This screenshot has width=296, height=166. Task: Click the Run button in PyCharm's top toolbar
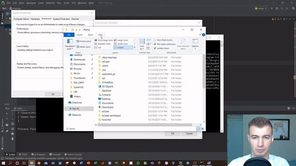click(x=272, y=8)
